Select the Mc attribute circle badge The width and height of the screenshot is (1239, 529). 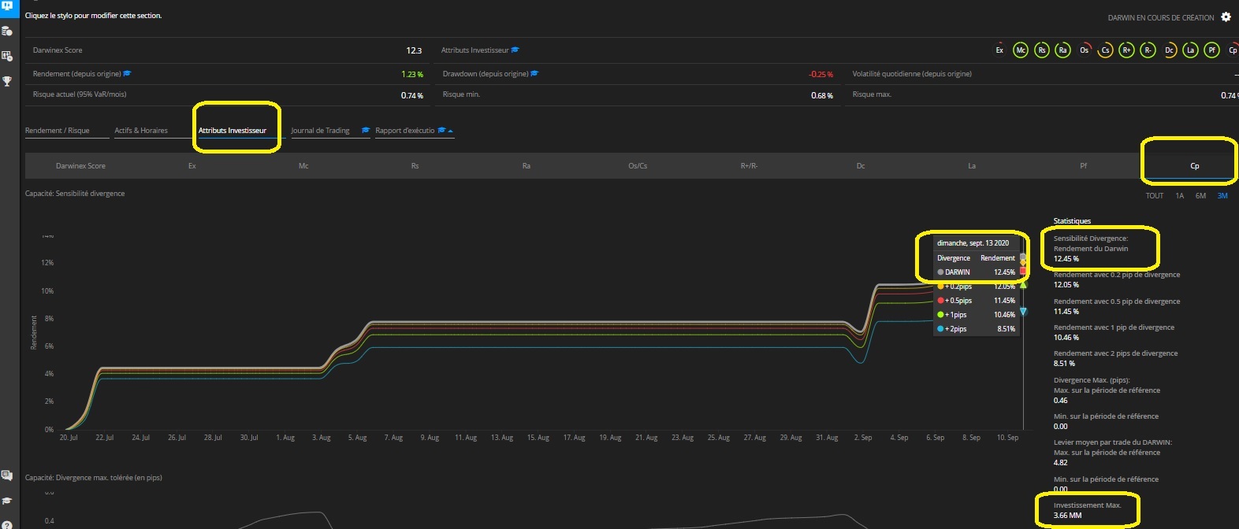[x=1021, y=50]
